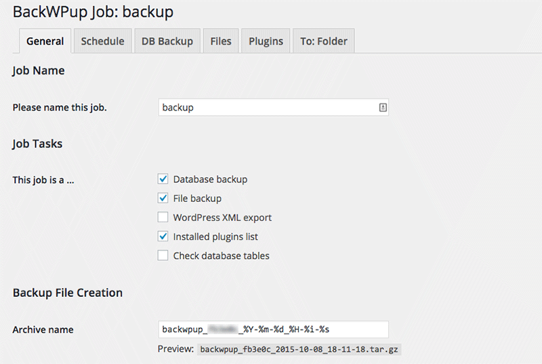Viewport: 542px width, 364px height.
Task: Select the Files tab
Action: (221, 41)
